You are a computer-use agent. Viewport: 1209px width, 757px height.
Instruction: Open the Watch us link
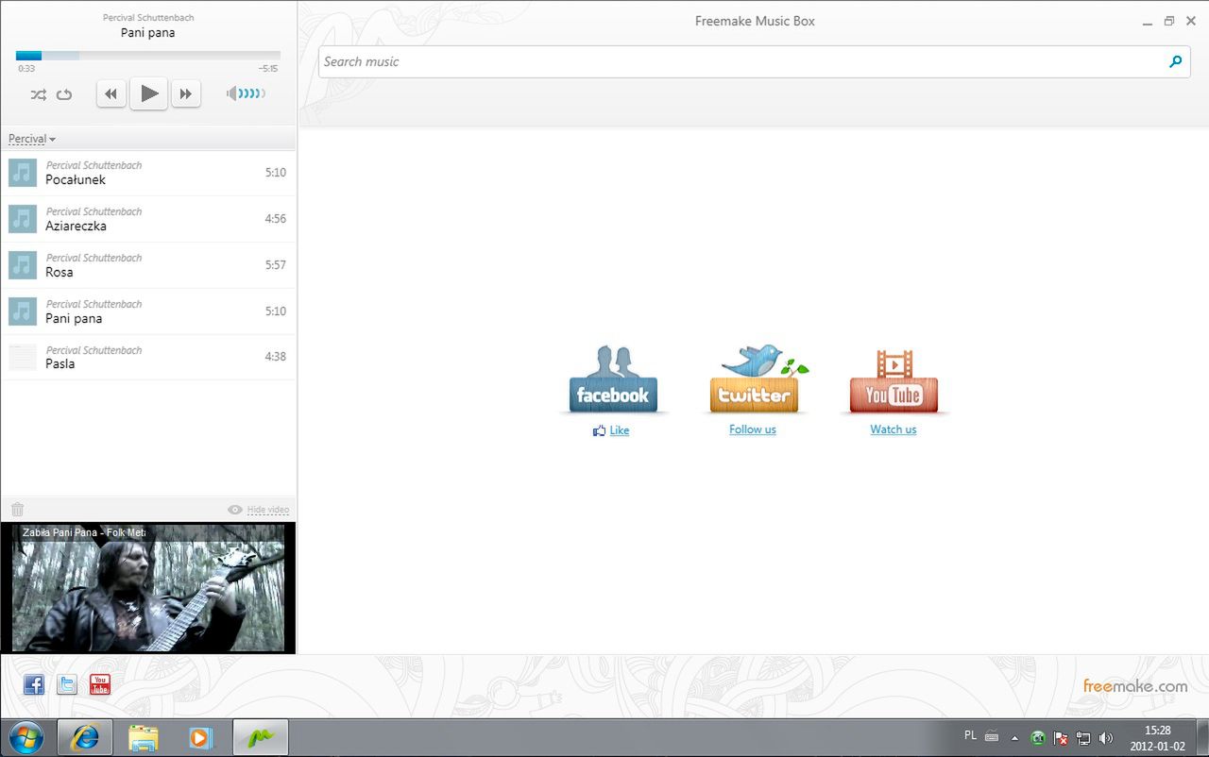(x=894, y=429)
